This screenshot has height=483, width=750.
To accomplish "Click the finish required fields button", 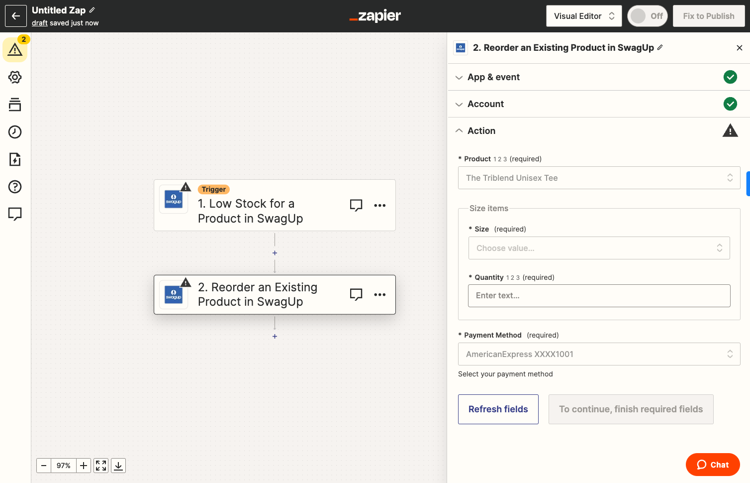I will pos(631,409).
